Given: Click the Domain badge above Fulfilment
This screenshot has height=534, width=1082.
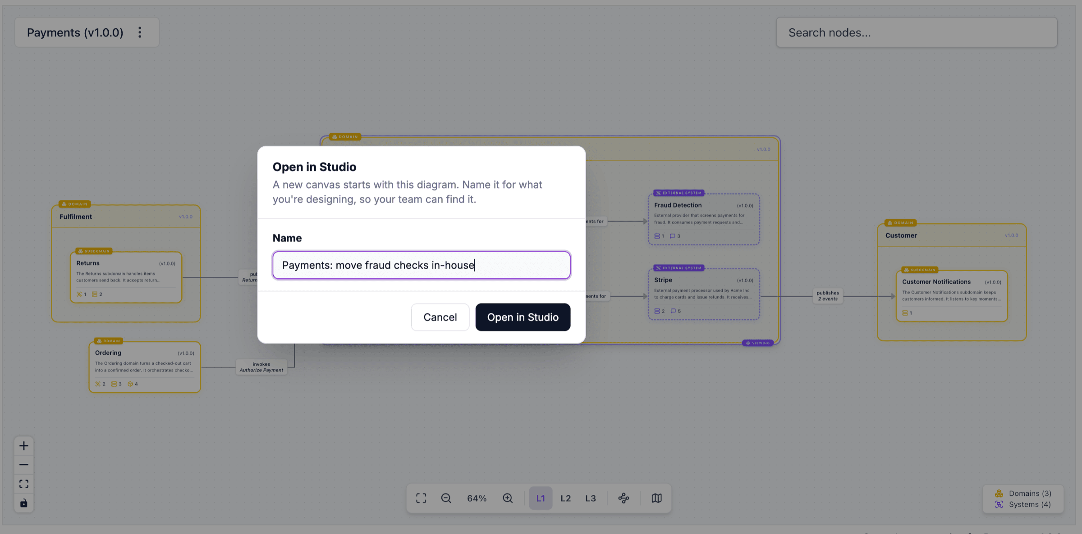Looking at the screenshot, I should pos(75,204).
